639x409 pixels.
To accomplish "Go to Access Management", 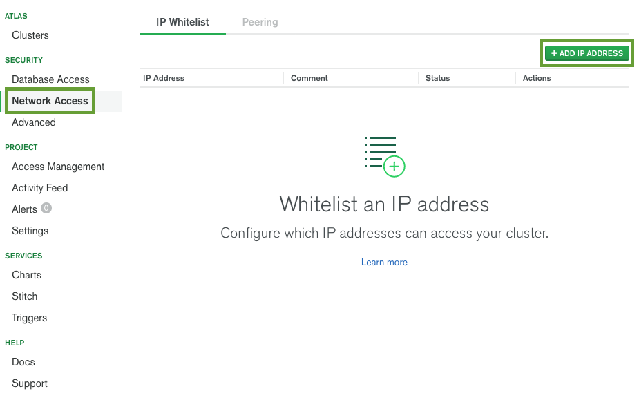I will tap(58, 167).
